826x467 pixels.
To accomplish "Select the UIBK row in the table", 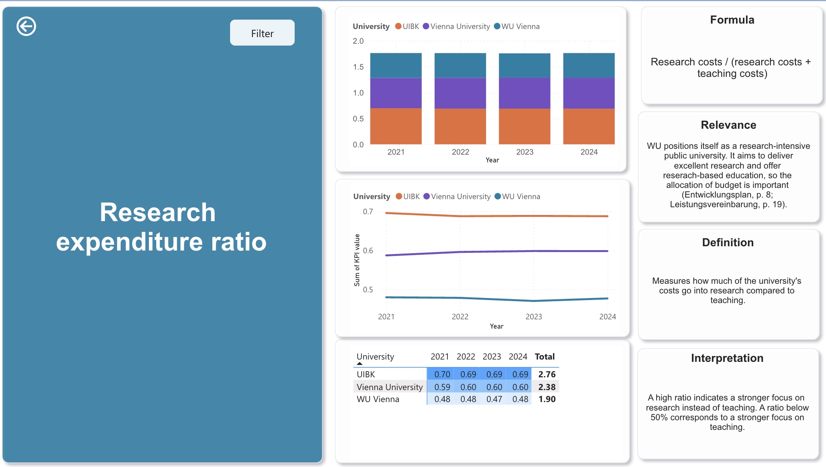I will [x=456, y=374].
